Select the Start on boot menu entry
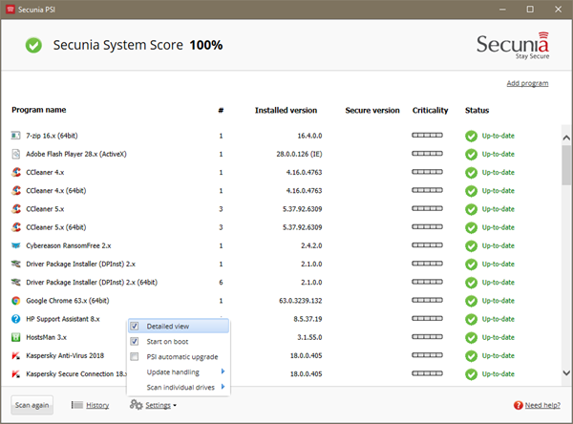 pyautogui.click(x=179, y=341)
